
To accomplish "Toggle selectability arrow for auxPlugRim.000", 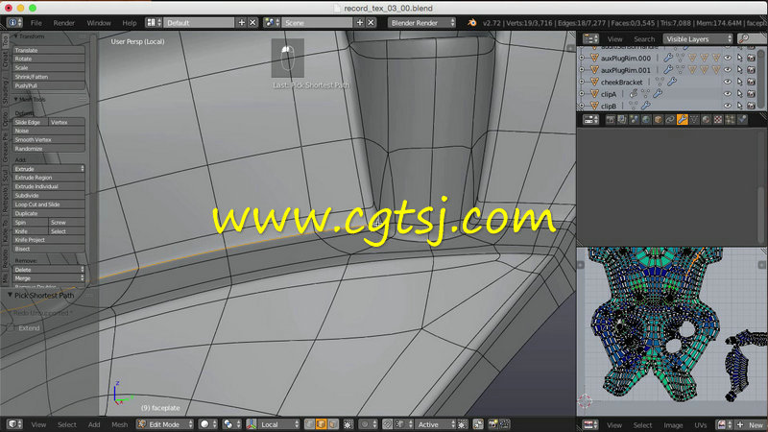I will click(739, 58).
